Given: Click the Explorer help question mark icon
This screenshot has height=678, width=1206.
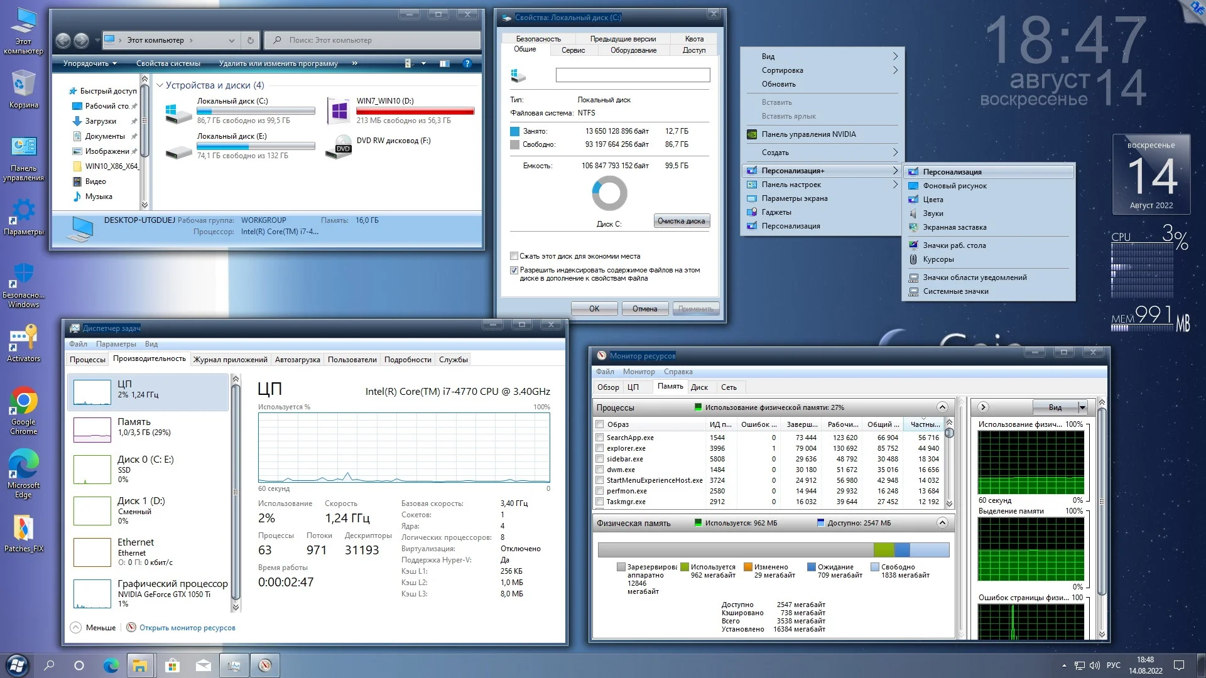Looking at the screenshot, I should pyautogui.click(x=467, y=63).
